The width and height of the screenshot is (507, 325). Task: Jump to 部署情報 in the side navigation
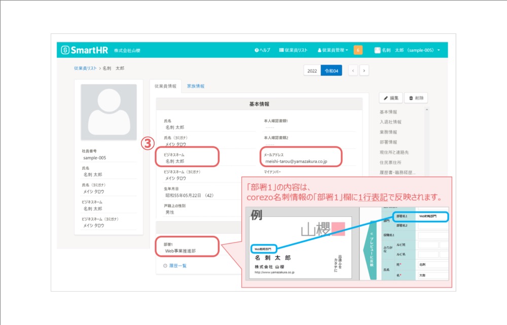click(x=388, y=142)
